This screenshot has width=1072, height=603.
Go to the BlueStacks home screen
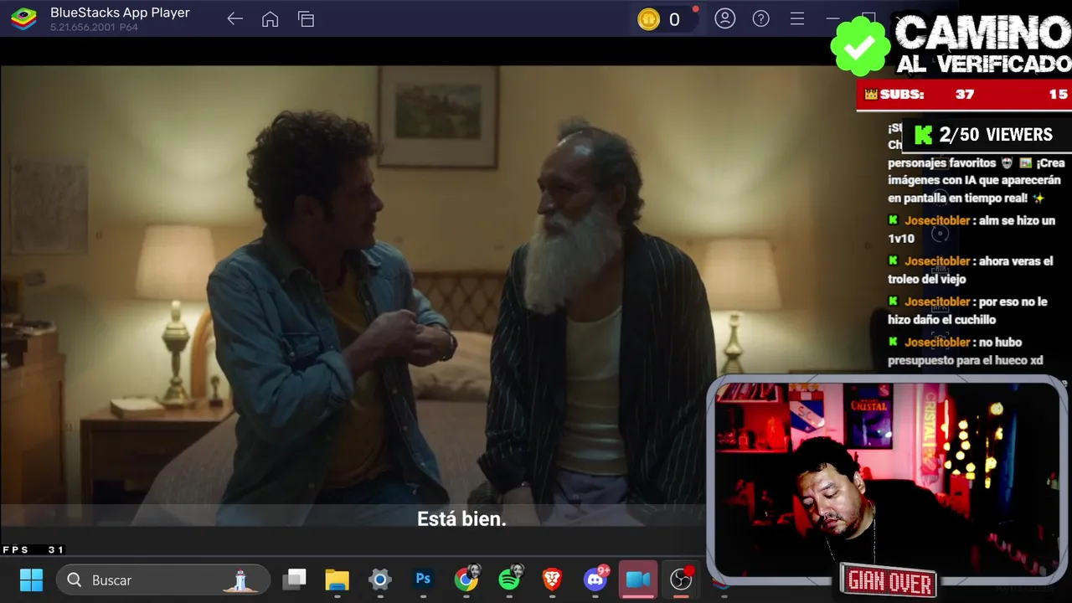(x=270, y=18)
